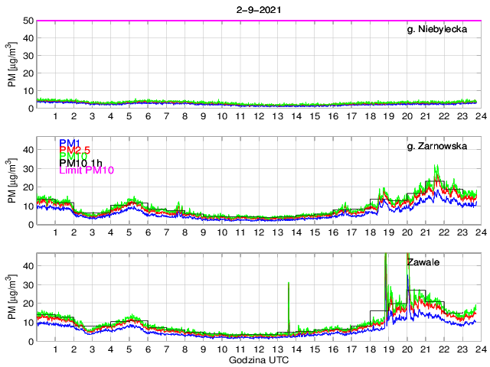Click hour 22 tick on g. Zarnowska plot axis
The height and width of the screenshot is (367, 490).
coord(444,232)
